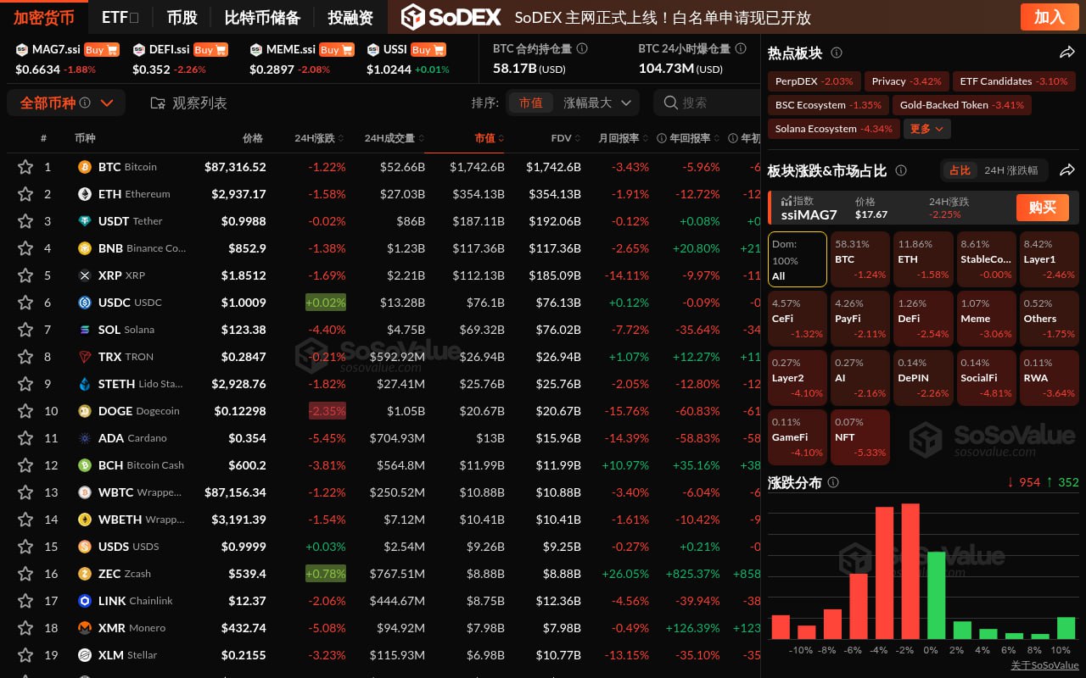Toggle the favorite star for Solana
The image size is (1086, 678).
[x=25, y=330]
